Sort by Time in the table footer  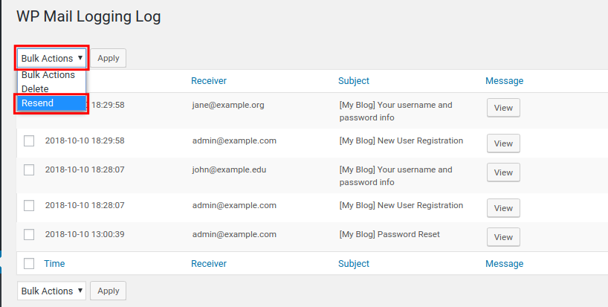coord(54,263)
